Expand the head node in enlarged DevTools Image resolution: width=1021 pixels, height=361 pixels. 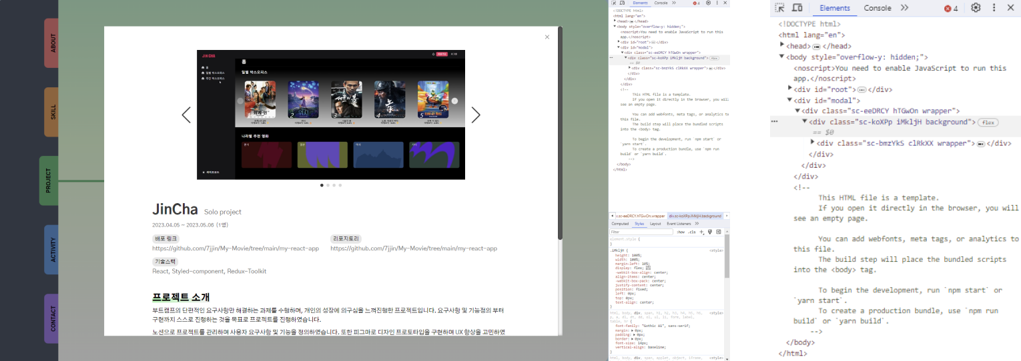(x=782, y=45)
